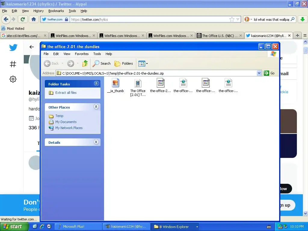The width and height of the screenshot is (308, 231).
Task: Click the Show Desktop quick launch icon
Action: [35, 226]
